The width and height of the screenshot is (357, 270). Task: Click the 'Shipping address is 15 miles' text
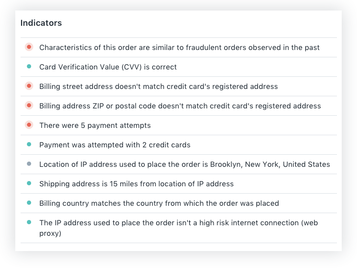point(137,184)
